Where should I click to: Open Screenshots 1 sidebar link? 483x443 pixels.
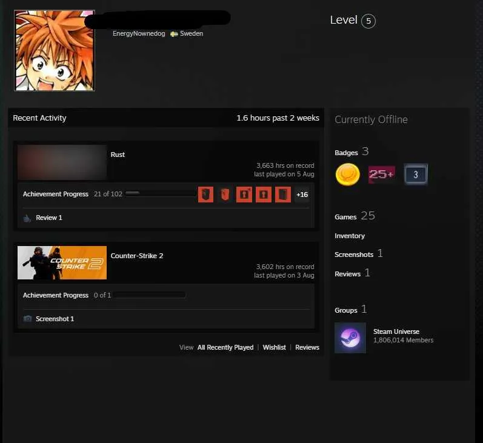coord(359,254)
